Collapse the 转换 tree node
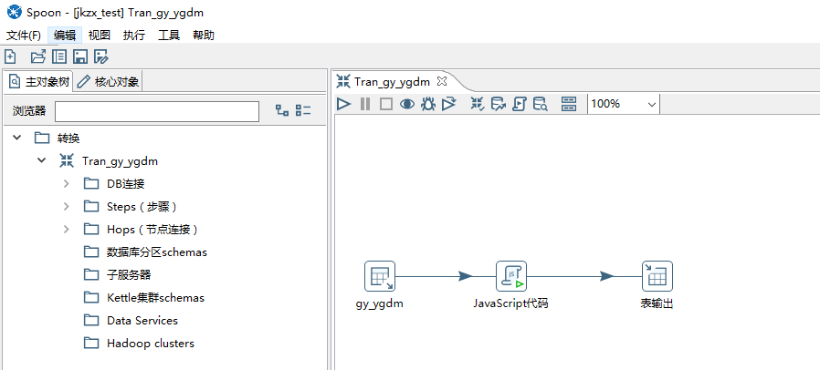This screenshot has height=370, width=820. (17, 138)
